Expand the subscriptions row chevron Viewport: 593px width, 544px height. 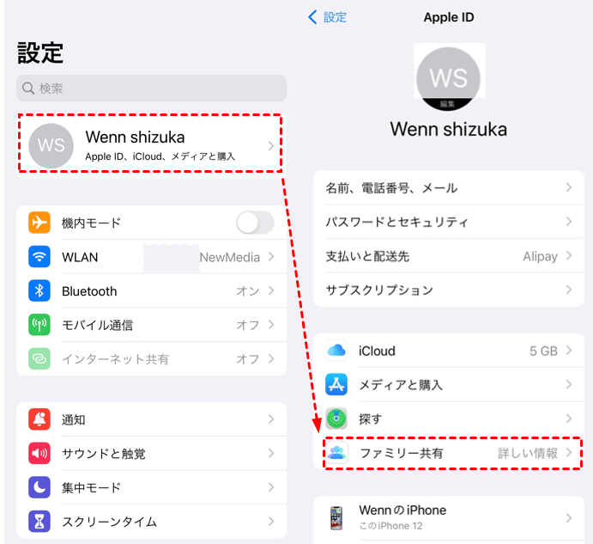[x=569, y=290]
